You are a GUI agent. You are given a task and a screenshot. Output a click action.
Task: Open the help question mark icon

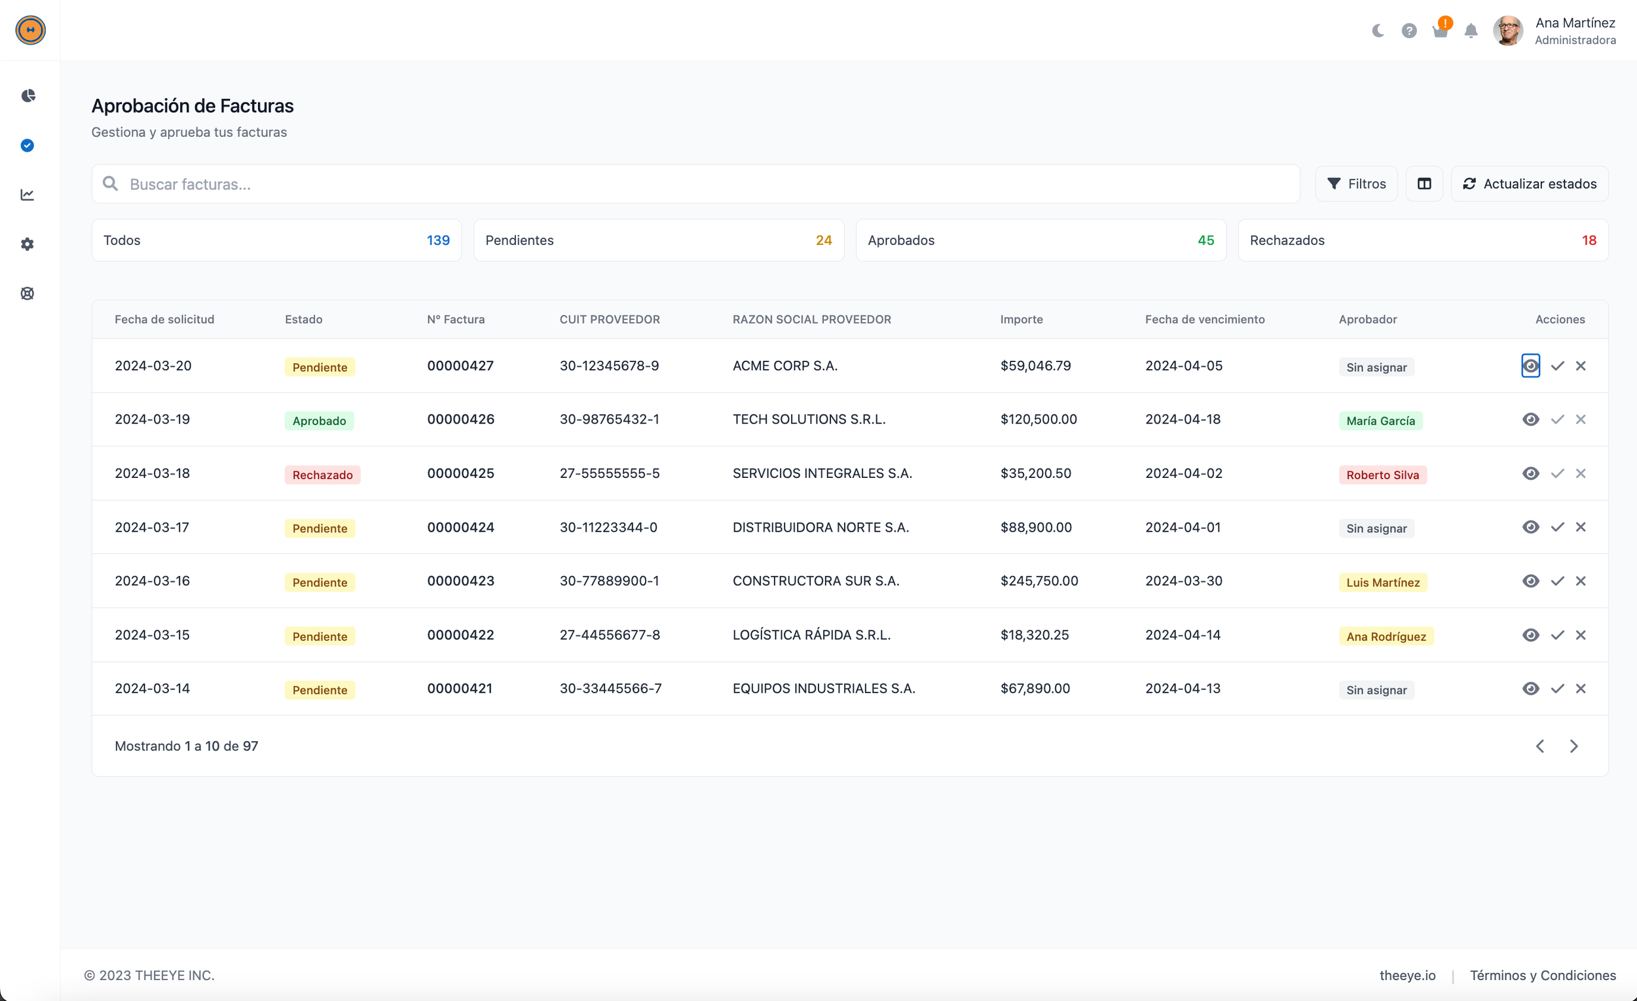pyautogui.click(x=1409, y=31)
